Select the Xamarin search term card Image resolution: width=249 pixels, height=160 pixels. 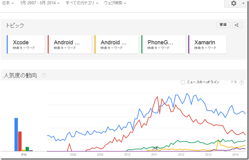coord(207,44)
